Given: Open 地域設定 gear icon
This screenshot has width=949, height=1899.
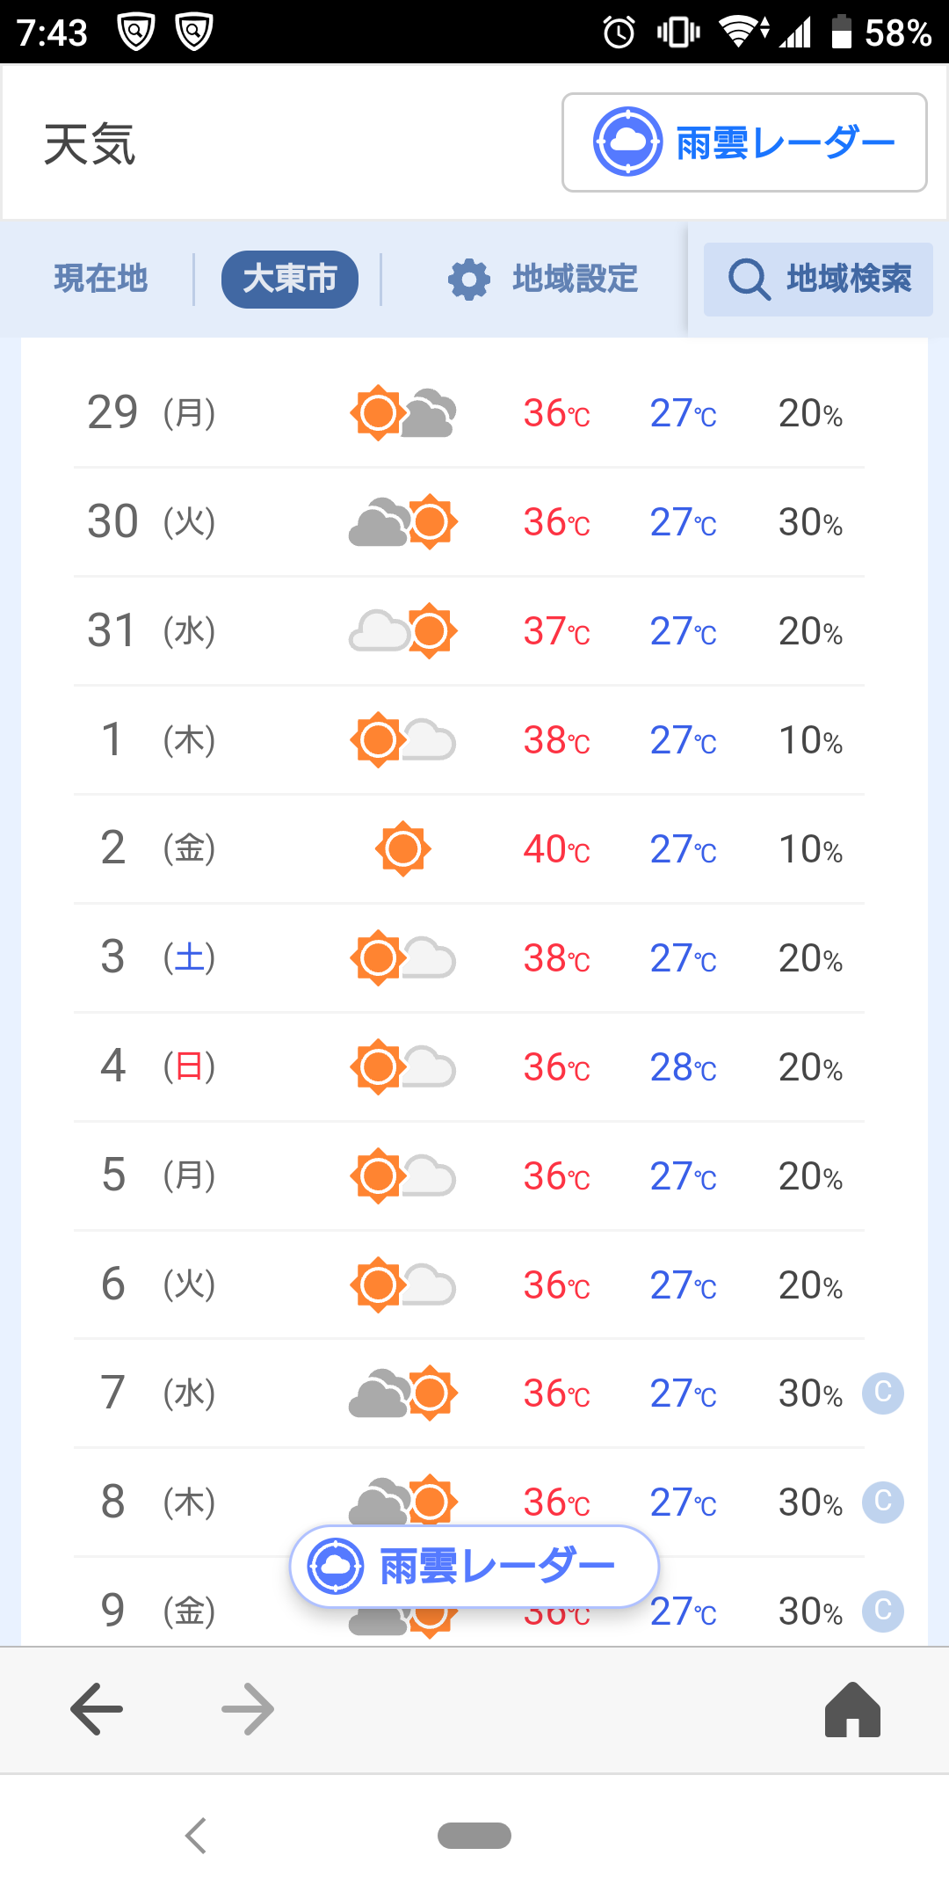Looking at the screenshot, I should click(469, 280).
